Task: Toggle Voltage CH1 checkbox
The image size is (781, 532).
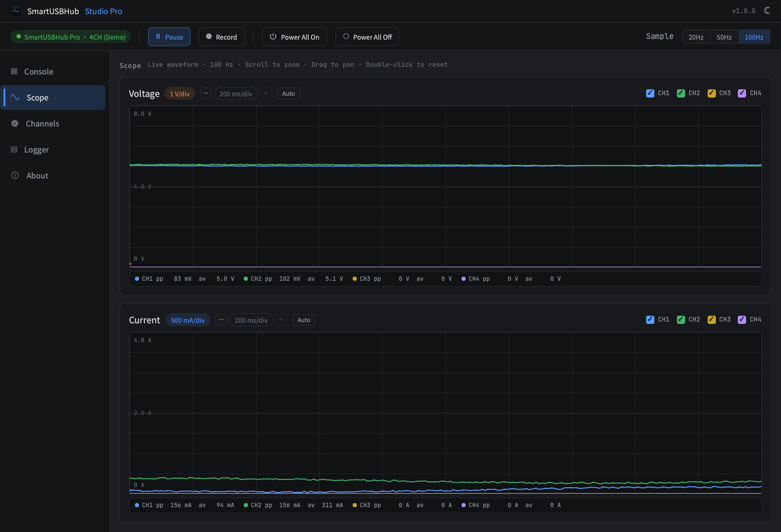Action: pyautogui.click(x=650, y=93)
